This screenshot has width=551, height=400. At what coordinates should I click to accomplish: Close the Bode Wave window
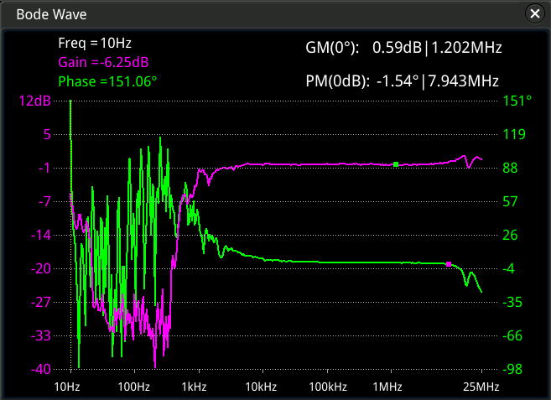(535, 13)
